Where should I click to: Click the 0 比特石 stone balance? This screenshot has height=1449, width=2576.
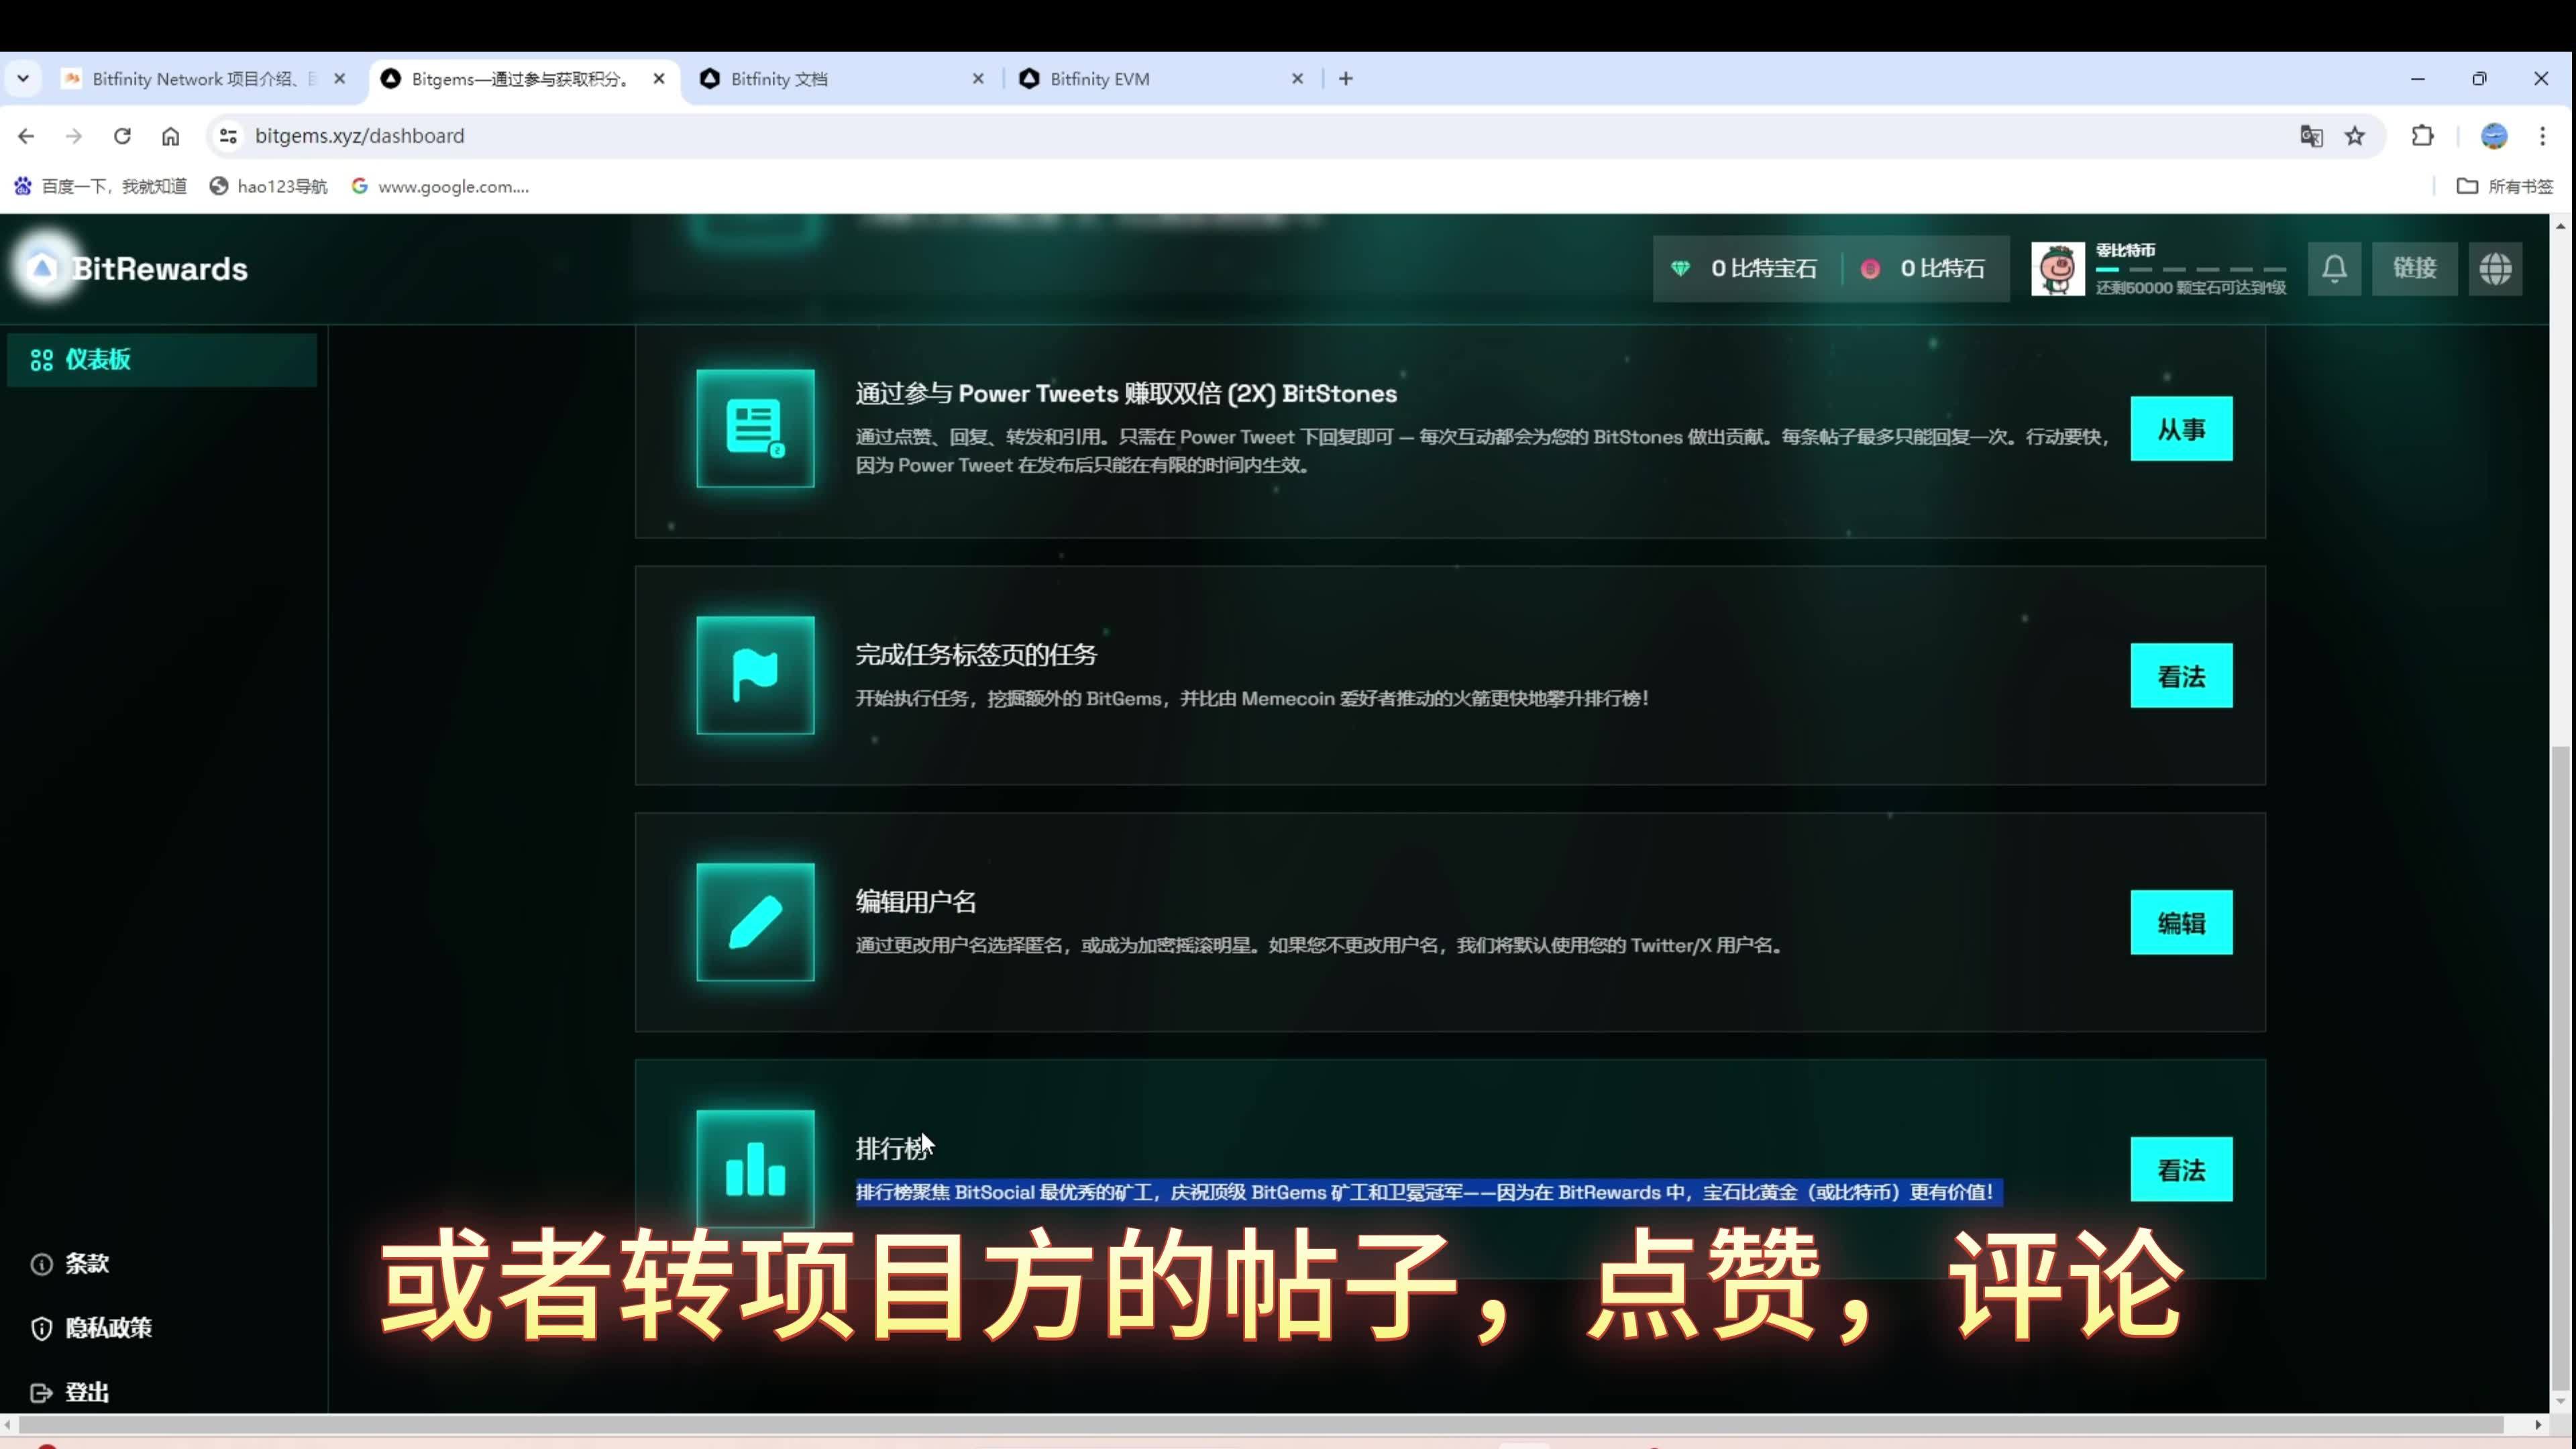pyautogui.click(x=1923, y=268)
